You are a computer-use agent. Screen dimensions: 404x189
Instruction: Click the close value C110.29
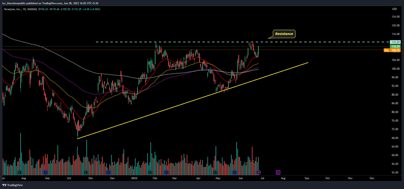click(x=77, y=9)
